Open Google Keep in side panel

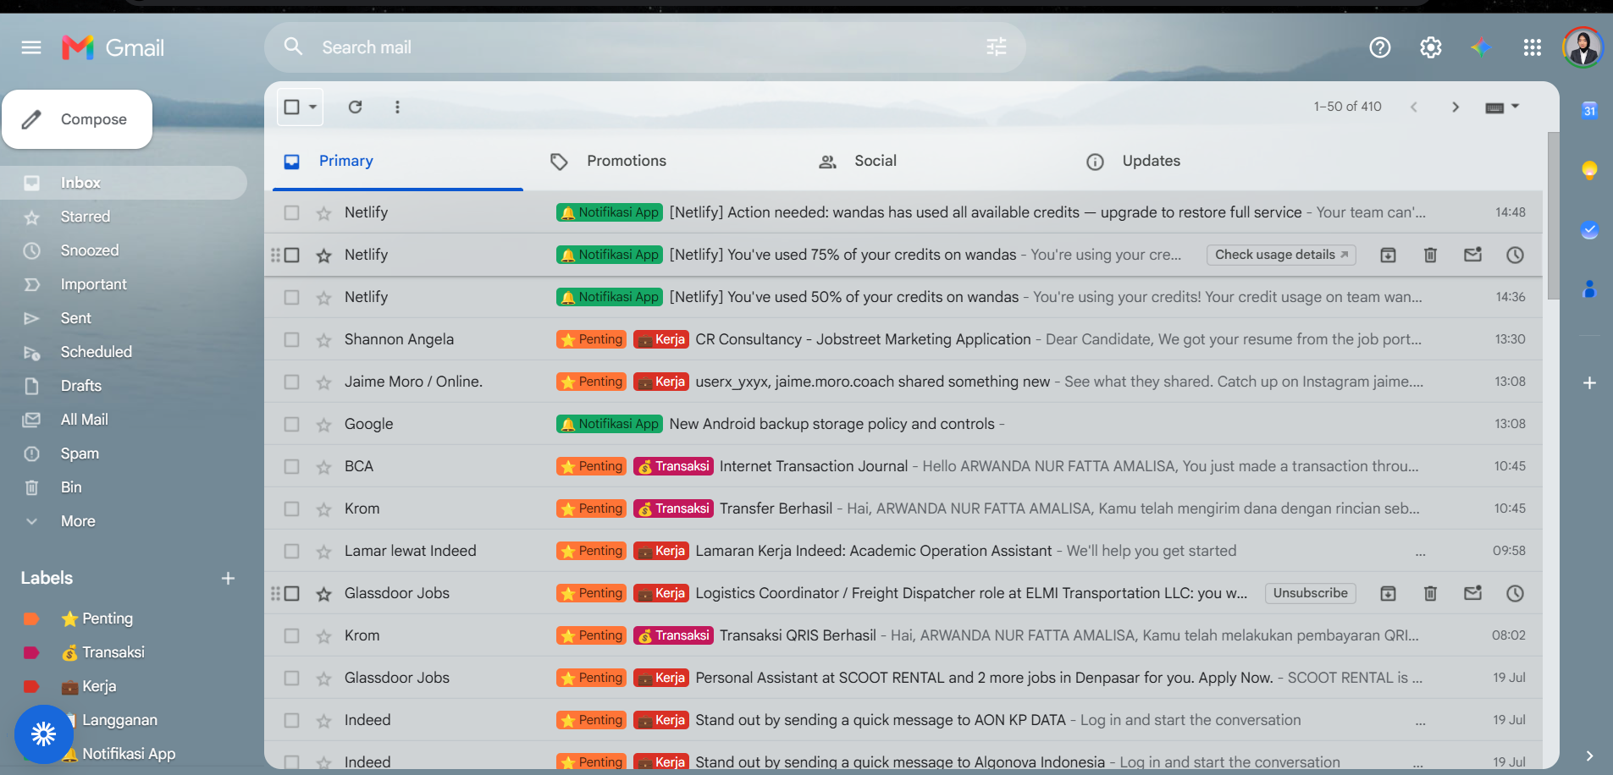1589,170
